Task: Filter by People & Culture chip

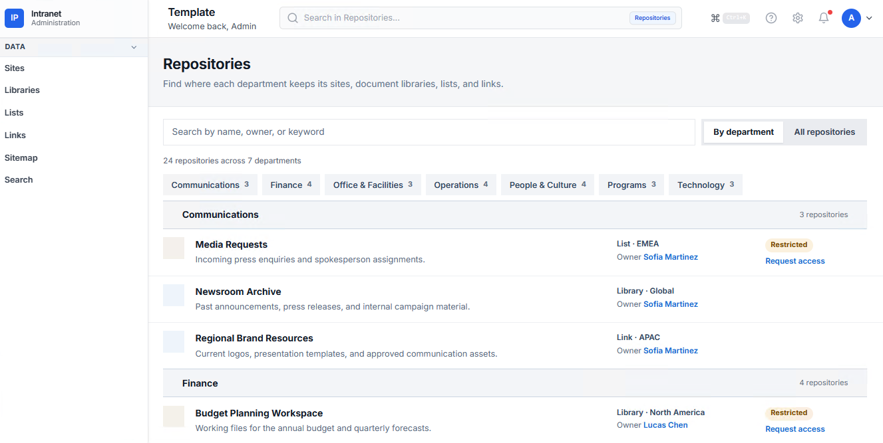Action: click(548, 185)
